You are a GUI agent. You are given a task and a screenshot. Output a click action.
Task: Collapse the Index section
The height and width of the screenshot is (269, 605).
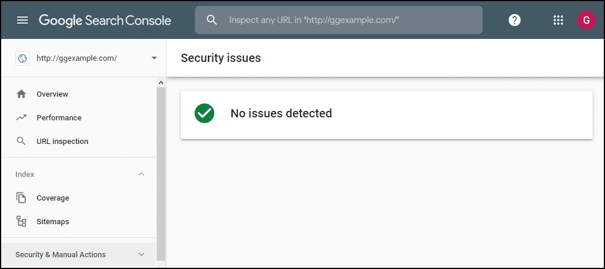(x=141, y=174)
